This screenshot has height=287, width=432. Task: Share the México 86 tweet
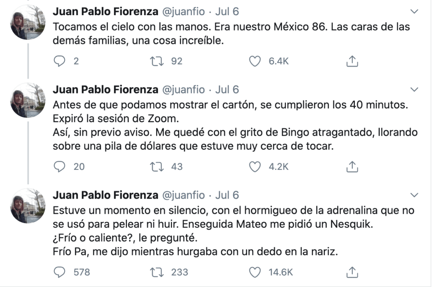pyautogui.click(x=352, y=62)
